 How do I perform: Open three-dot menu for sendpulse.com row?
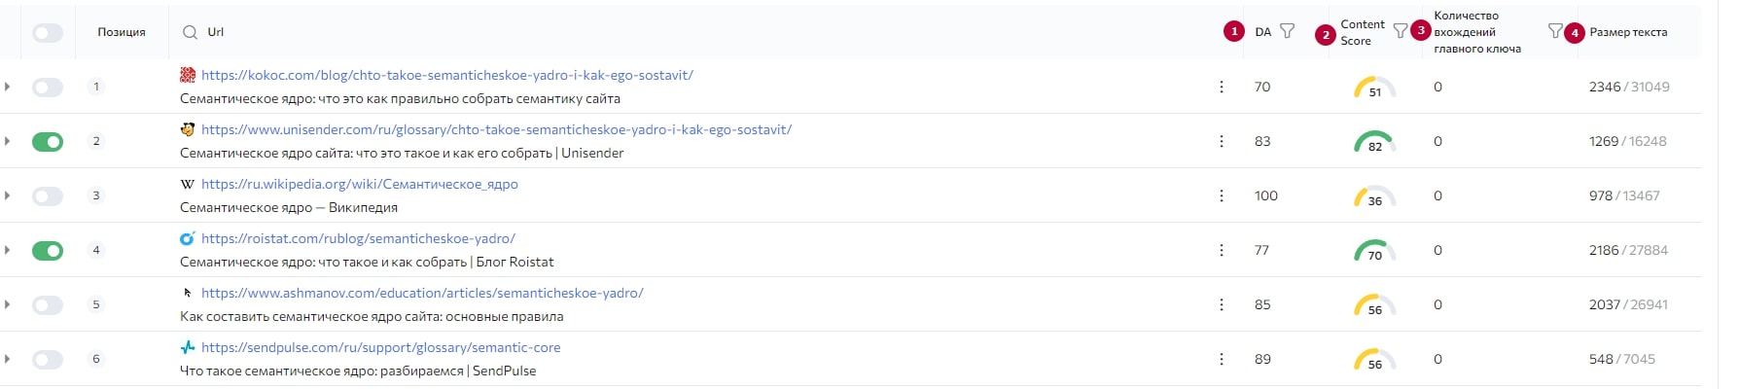(1222, 359)
